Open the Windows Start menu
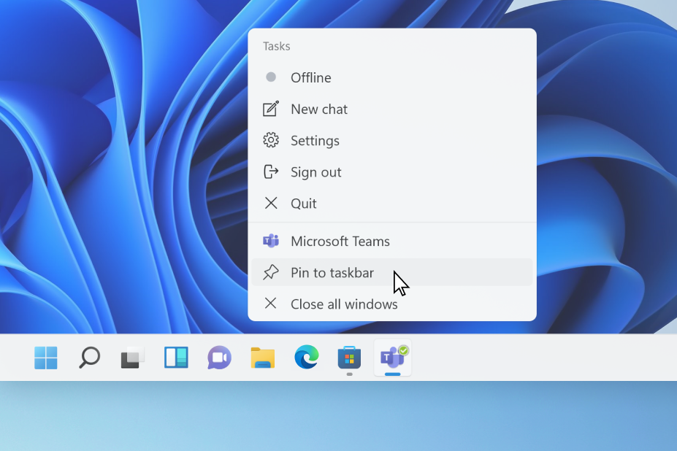 pos(46,358)
